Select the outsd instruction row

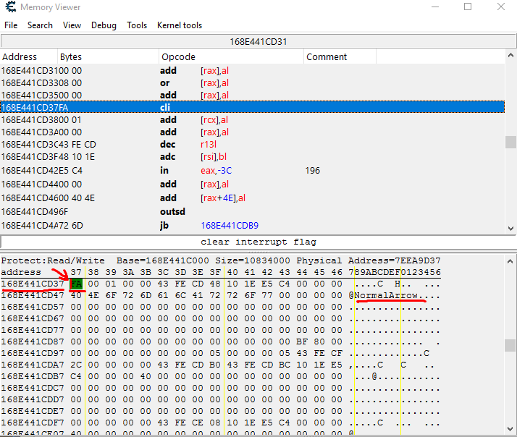253,212
